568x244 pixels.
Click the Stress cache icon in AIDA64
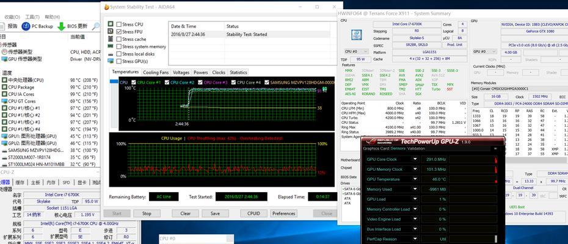coord(111,39)
